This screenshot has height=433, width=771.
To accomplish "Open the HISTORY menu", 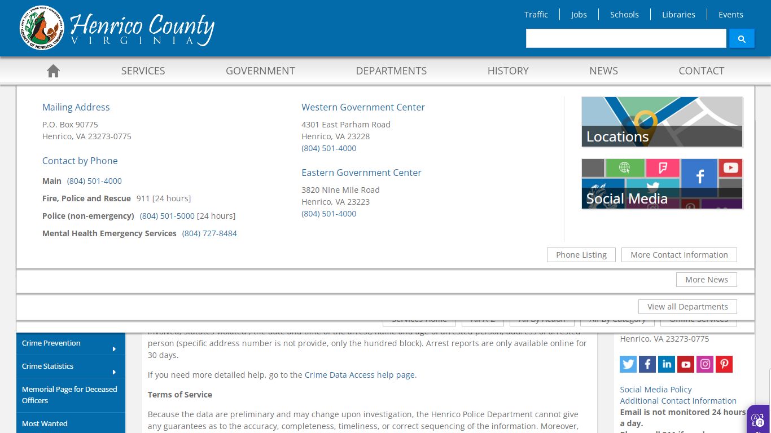I will tap(508, 71).
